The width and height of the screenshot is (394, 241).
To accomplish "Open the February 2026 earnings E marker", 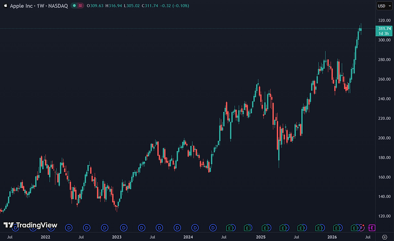I will point(337,228).
